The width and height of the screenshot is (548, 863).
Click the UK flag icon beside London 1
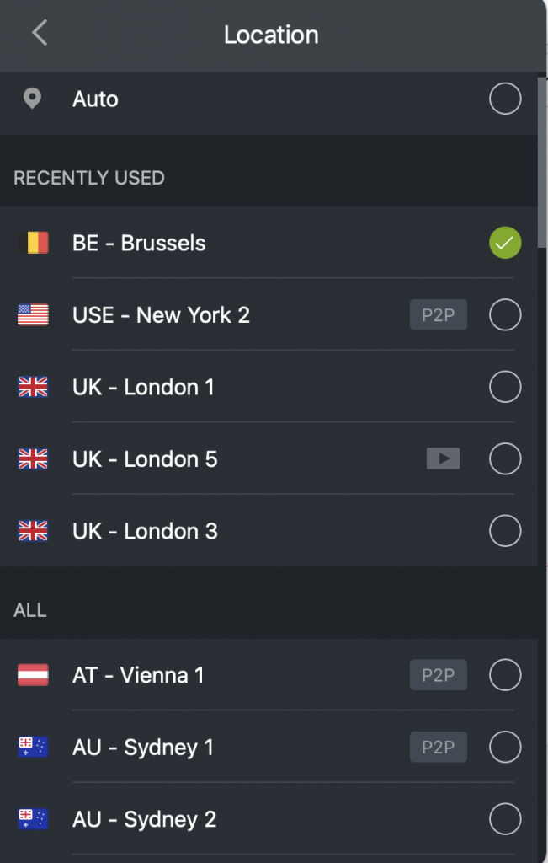point(31,387)
